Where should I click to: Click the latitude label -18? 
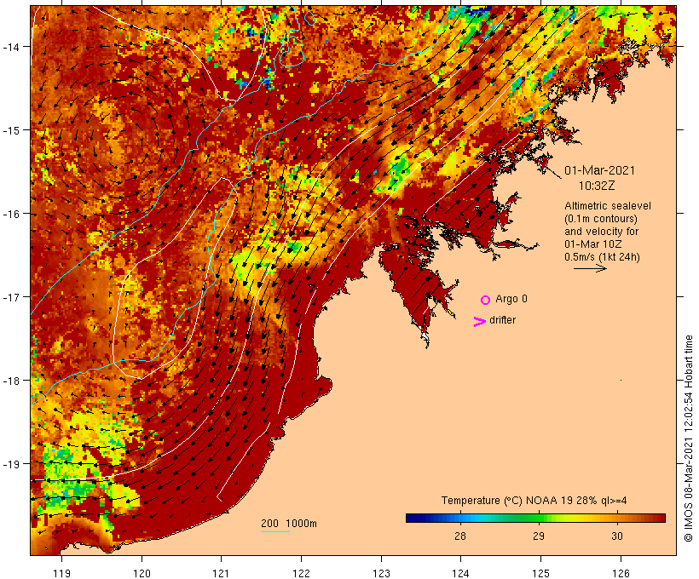pyautogui.click(x=11, y=381)
